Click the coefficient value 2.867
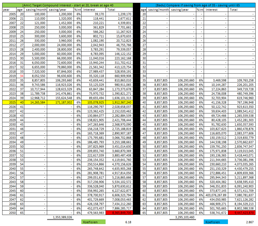 tap(250, 222)
